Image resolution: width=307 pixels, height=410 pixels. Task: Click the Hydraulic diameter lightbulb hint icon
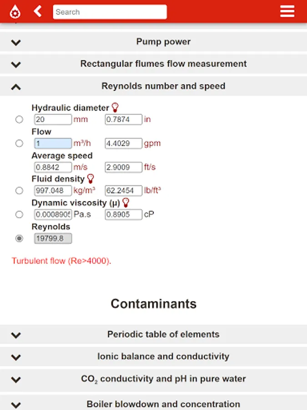(x=115, y=108)
